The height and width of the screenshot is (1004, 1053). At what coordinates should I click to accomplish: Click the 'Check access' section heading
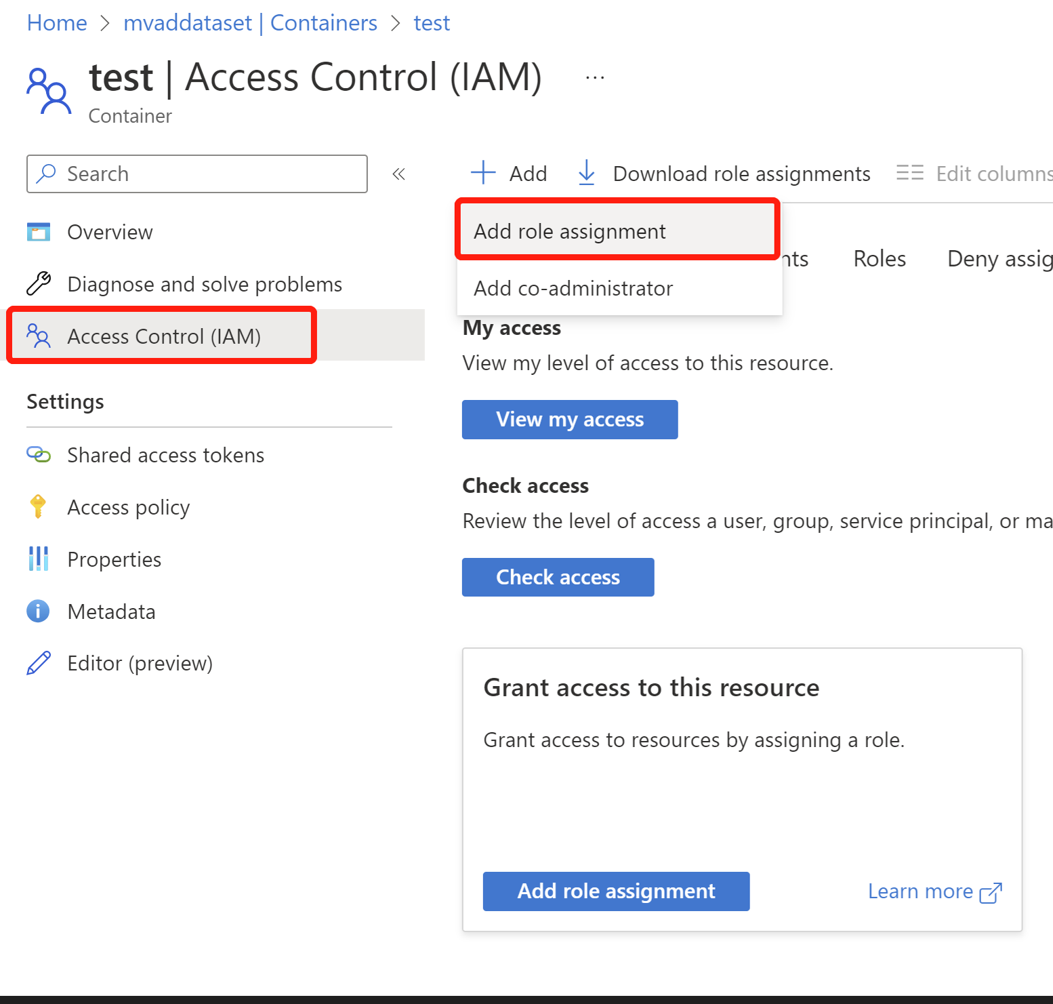pyautogui.click(x=525, y=485)
